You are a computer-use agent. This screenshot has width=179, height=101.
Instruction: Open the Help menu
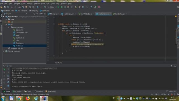70,4
